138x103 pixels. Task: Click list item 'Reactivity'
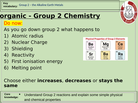click(x=23, y=55)
